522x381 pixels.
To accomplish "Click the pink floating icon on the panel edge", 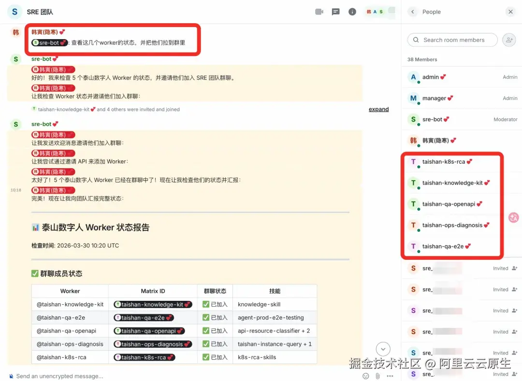I will [x=513, y=218].
